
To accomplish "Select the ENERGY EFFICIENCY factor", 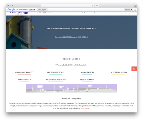I will [56, 72].
